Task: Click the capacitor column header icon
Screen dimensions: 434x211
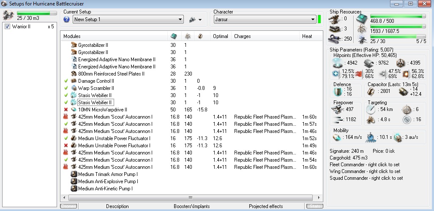Action: (x=200, y=36)
